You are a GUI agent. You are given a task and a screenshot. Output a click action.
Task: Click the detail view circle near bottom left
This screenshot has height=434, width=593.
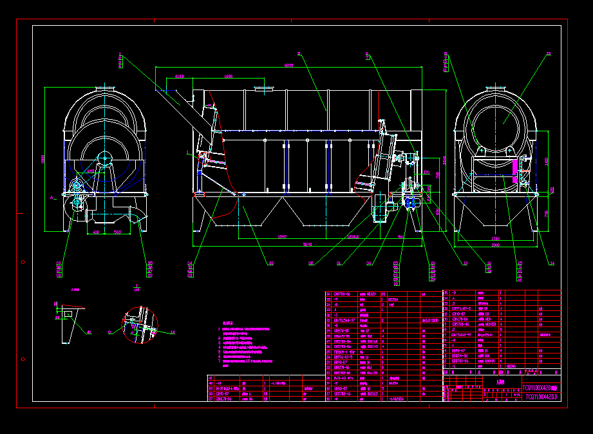point(140,325)
